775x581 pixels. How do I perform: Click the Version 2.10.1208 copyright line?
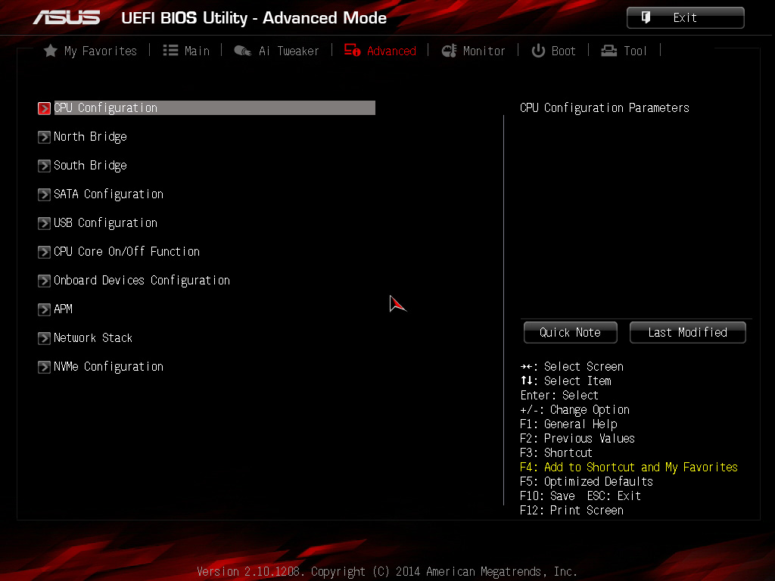387,572
